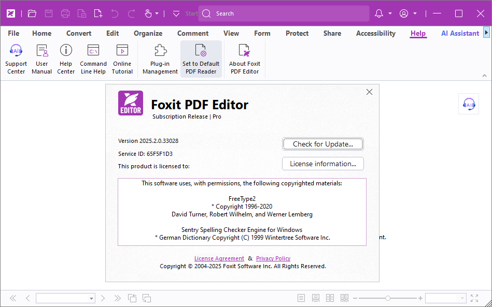Open the Comment tab

pyautogui.click(x=193, y=33)
